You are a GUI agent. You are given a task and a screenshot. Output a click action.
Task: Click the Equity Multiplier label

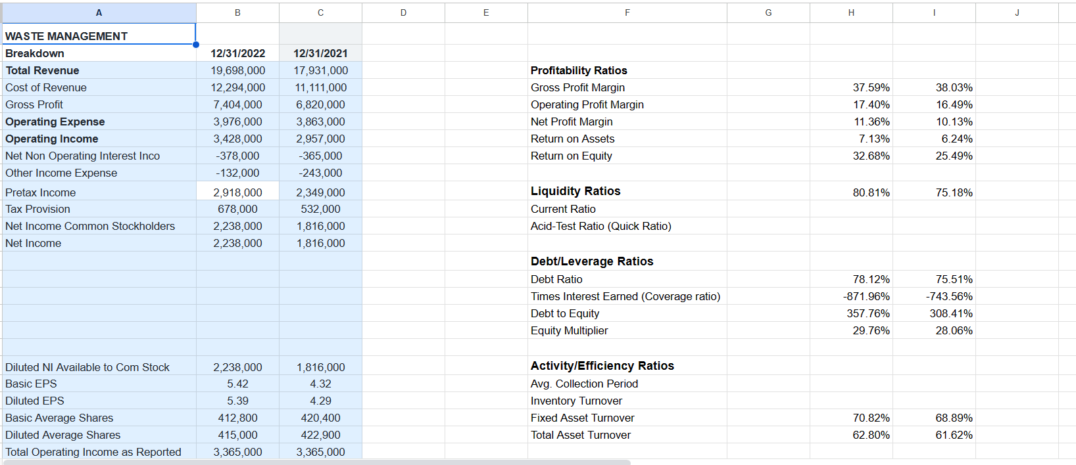point(569,330)
